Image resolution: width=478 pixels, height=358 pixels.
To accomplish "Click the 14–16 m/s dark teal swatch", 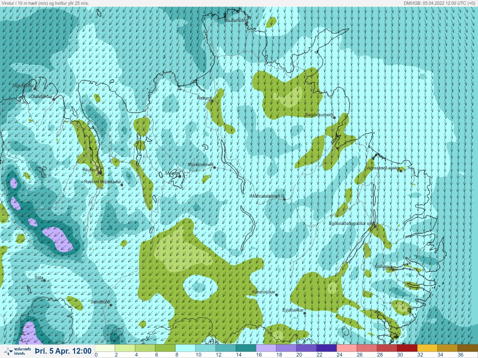I will (x=246, y=348).
